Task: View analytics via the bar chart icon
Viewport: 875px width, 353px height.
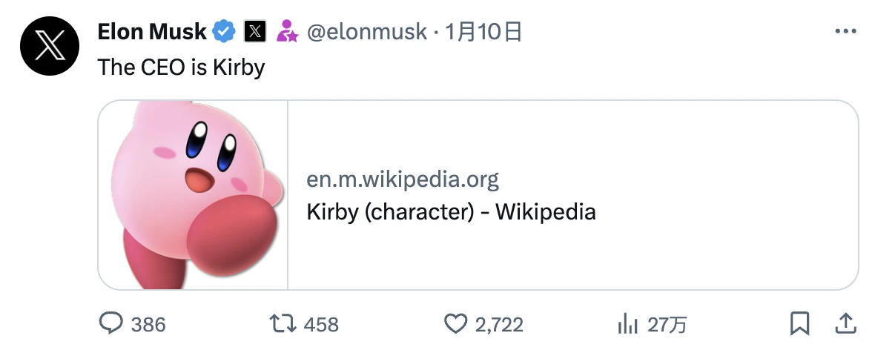Action: [x=628, y=323]
